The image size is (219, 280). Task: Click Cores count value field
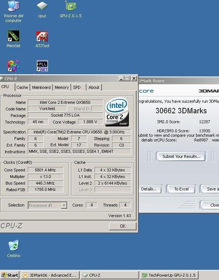coord(92,205)
